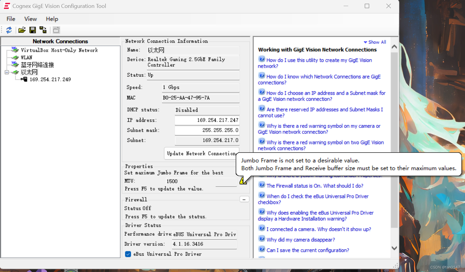Click the Cognex app logo icon
465x272 pixels.
coord(7,6)
